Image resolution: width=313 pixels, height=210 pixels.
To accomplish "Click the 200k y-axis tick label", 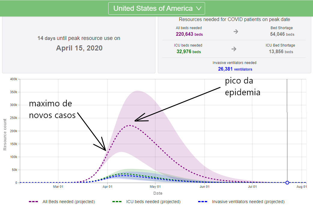I will 14,131.
